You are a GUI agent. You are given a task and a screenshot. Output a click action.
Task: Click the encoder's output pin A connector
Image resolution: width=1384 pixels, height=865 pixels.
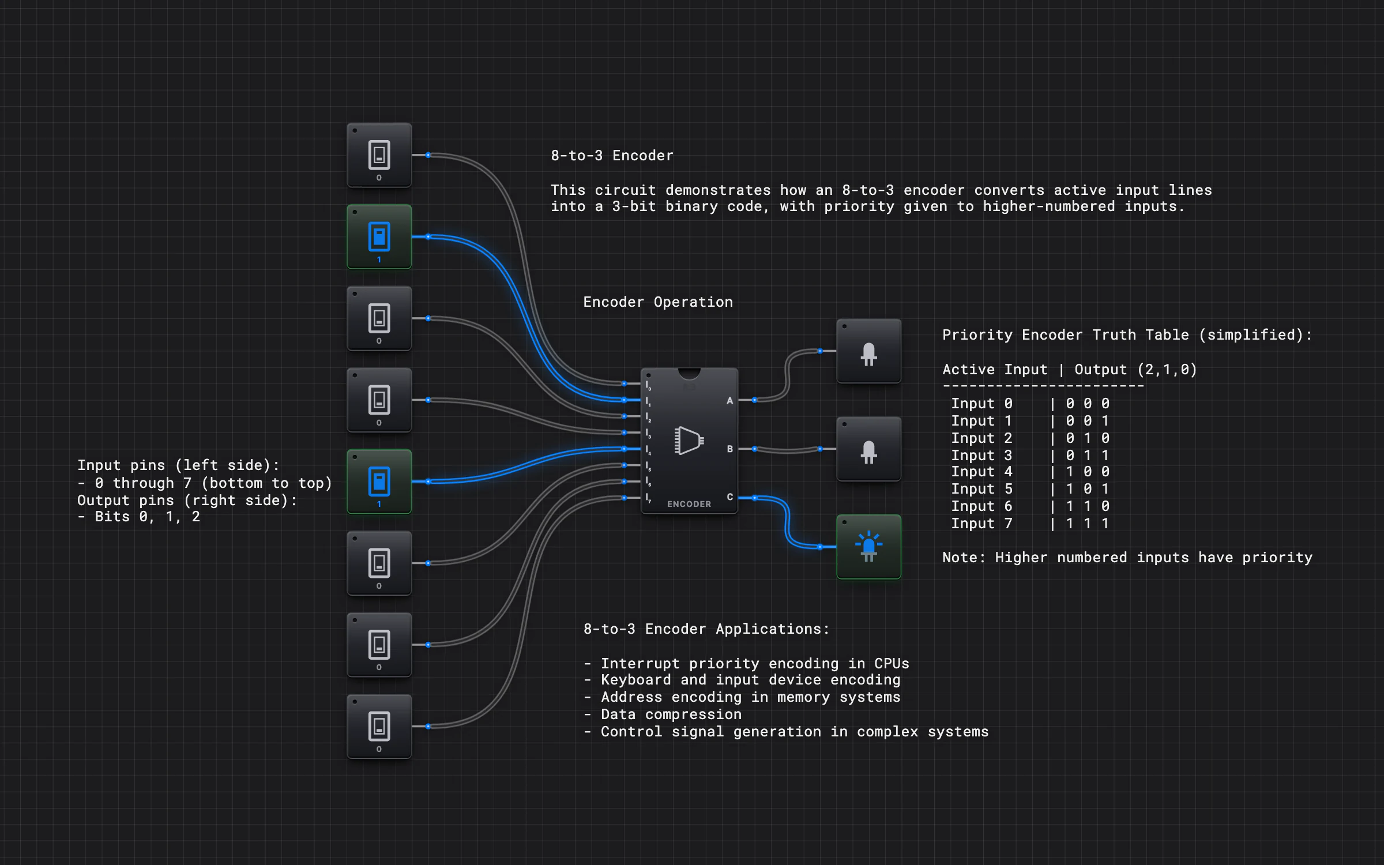pos(754,400)
